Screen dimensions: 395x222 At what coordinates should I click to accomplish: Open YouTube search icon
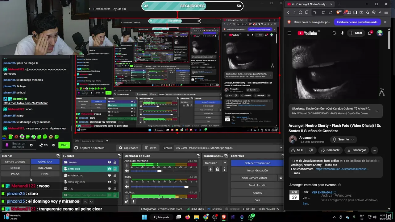[335, 33]
